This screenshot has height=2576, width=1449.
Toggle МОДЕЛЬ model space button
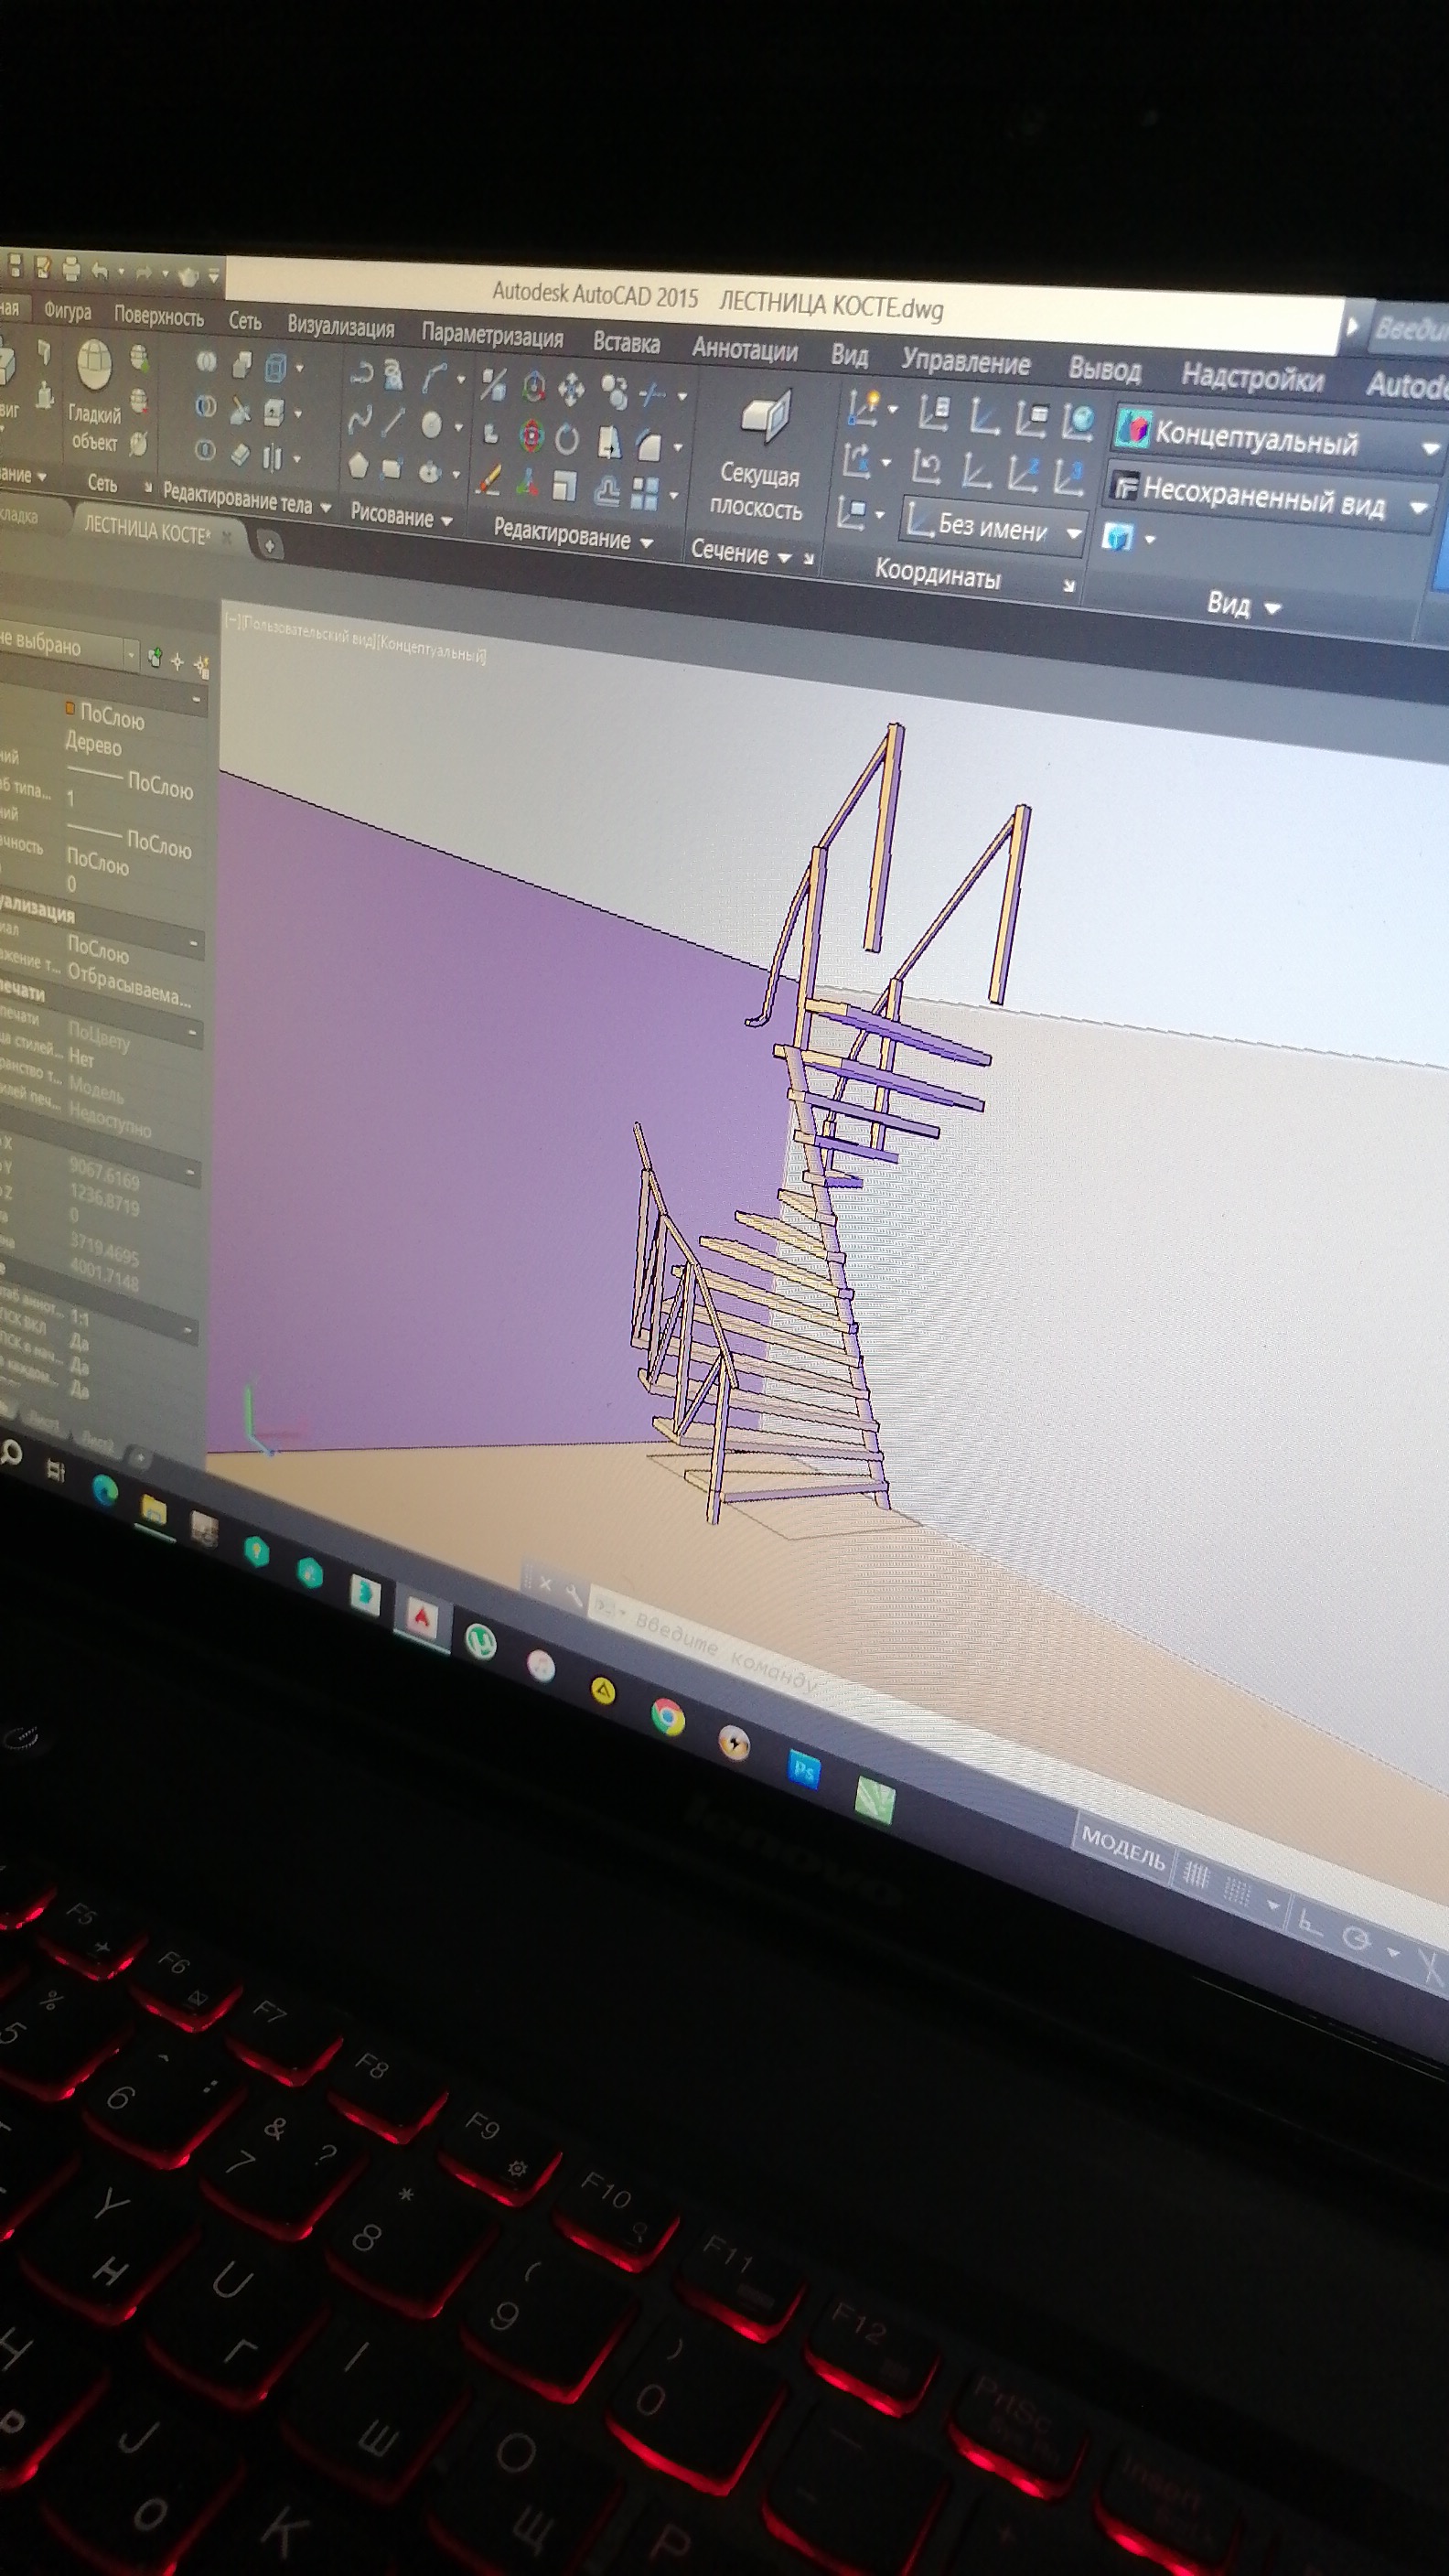(1122, 1853)
